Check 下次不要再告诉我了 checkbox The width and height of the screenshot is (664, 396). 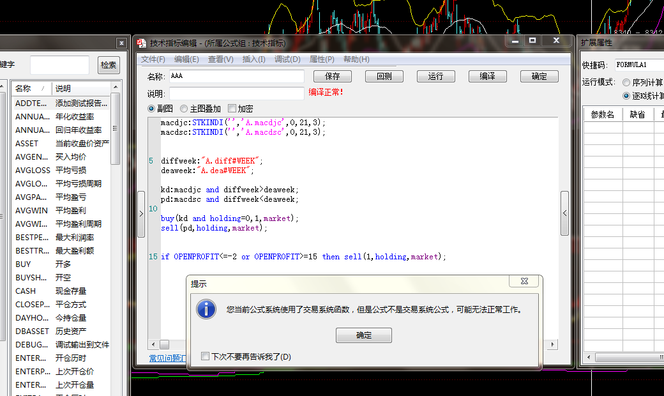pyautogui.click(x=206, y=356)
